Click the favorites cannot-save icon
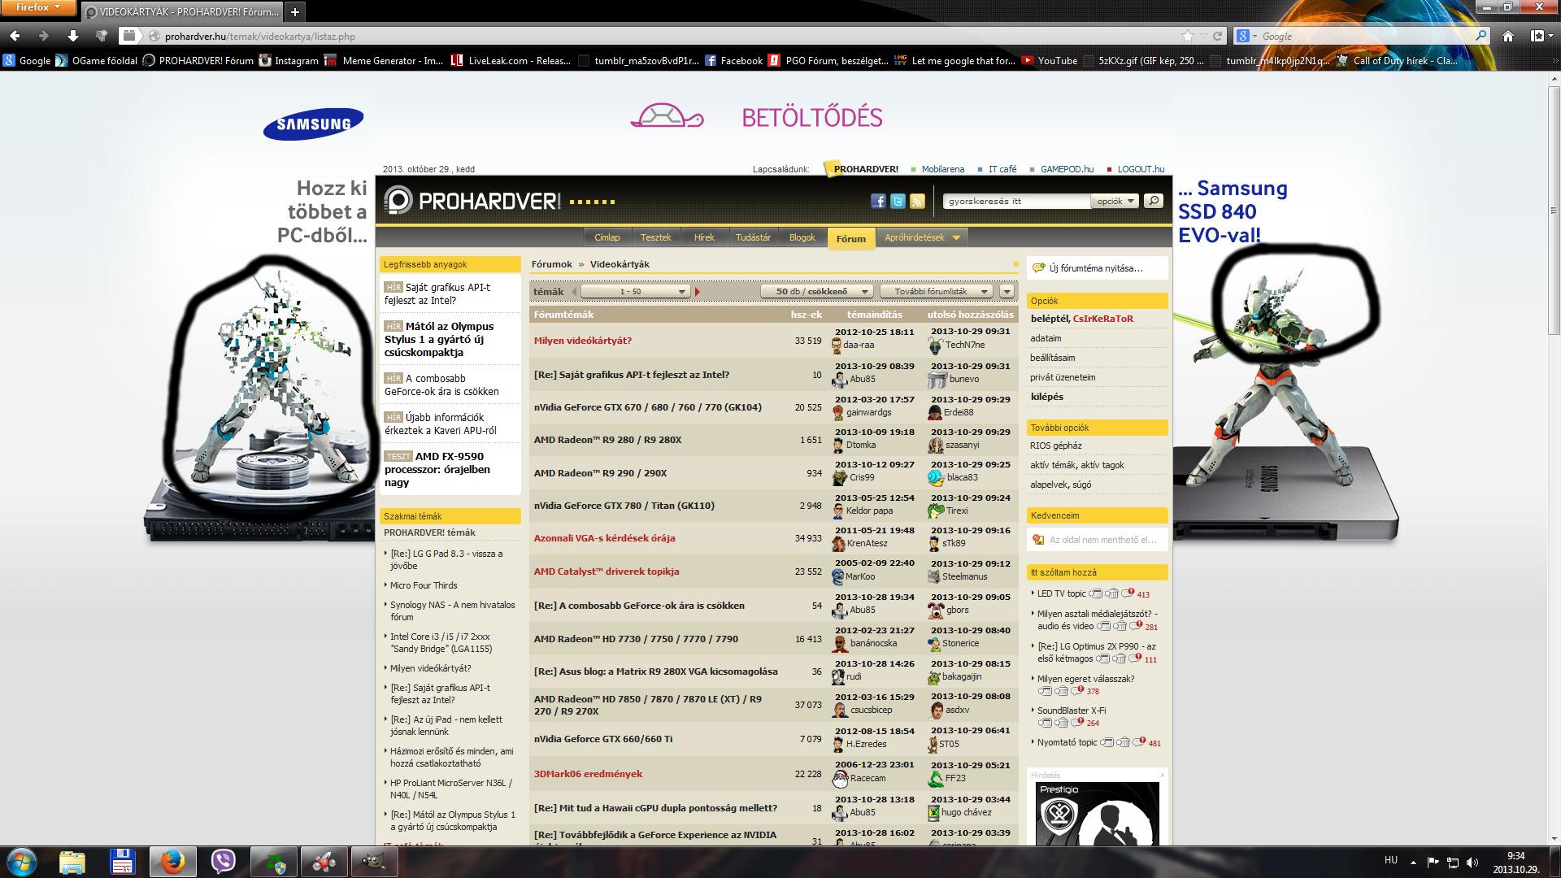 (x=1038, y=539)
